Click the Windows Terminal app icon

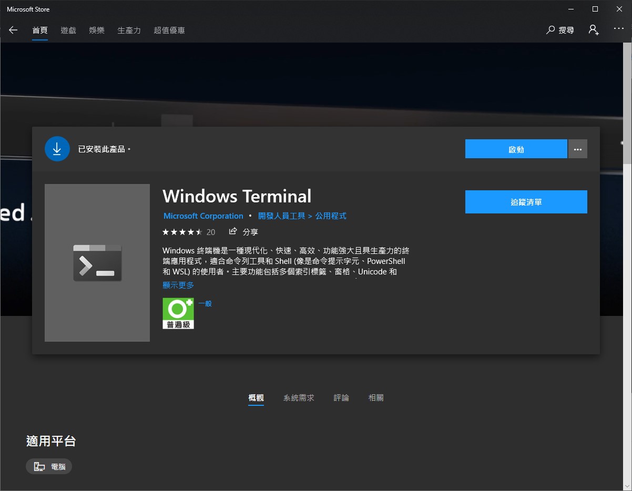pos(97,263)
